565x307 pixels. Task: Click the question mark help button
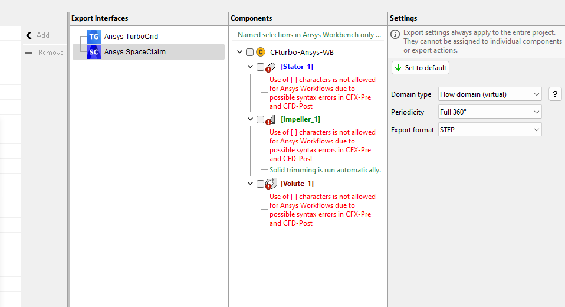click(556, 94)
